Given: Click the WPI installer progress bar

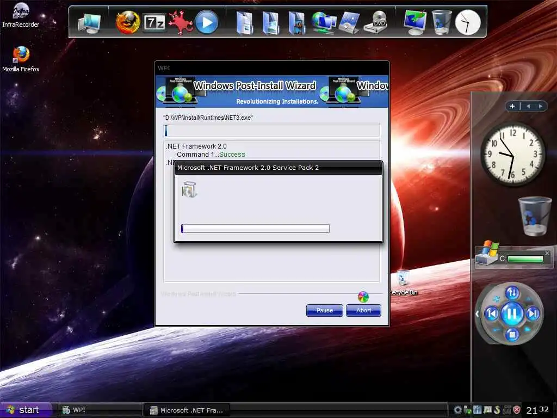Looking at the screenshot, I should click(x=272, y=131).
